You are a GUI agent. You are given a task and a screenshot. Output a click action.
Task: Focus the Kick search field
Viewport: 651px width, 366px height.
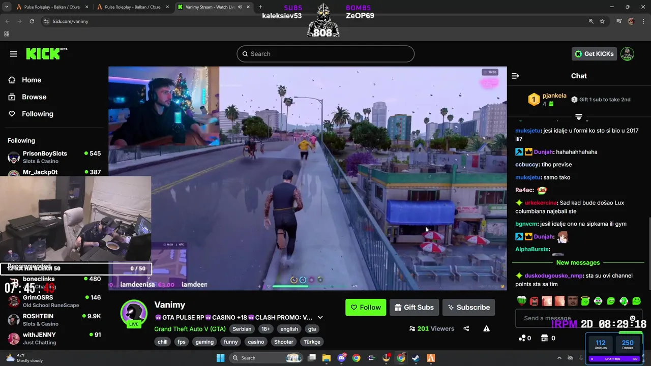325,54
